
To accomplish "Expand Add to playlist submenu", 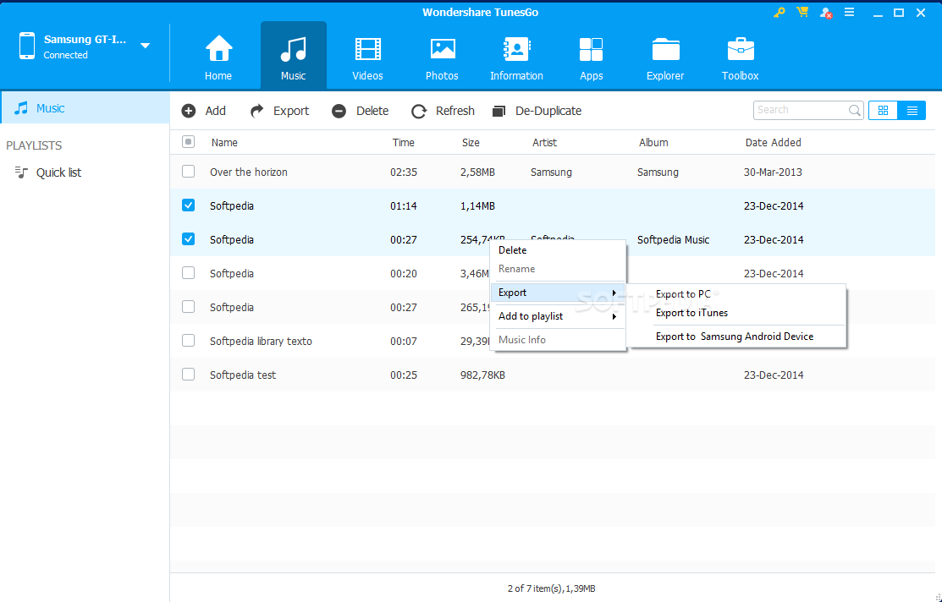I will (x=558, y=316).
